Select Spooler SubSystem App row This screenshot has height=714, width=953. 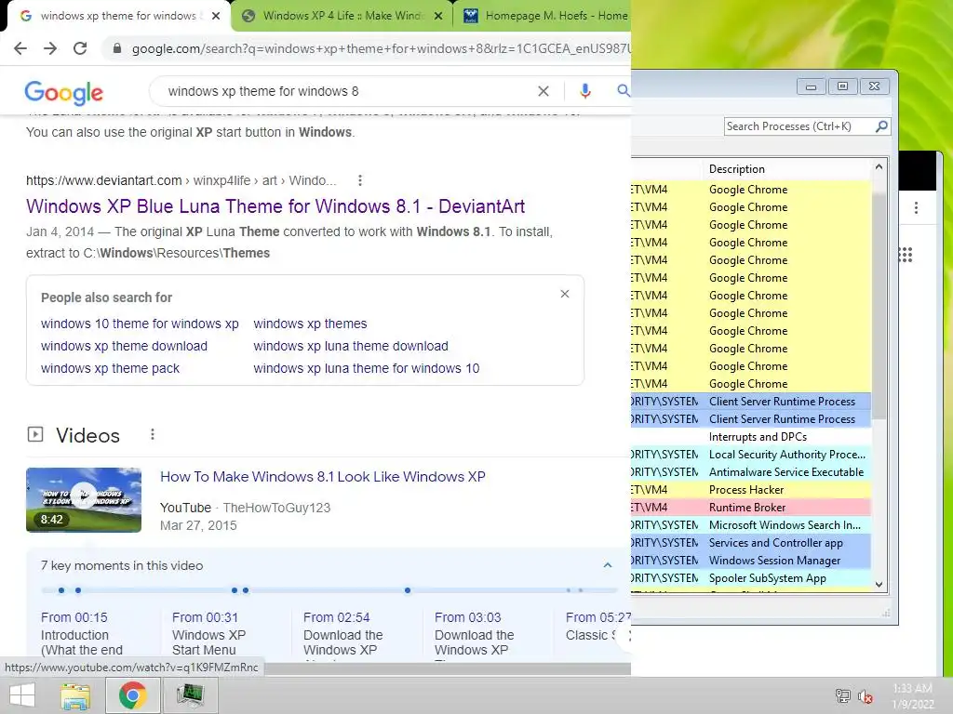coord(751,578)
